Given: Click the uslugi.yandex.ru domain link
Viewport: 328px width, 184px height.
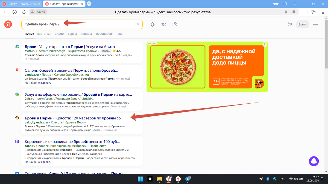Looking at the screenshot, I should tap(36, 122).
